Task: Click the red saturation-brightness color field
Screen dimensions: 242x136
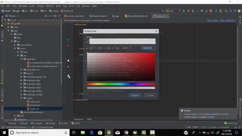Action: tap(121, 66)
